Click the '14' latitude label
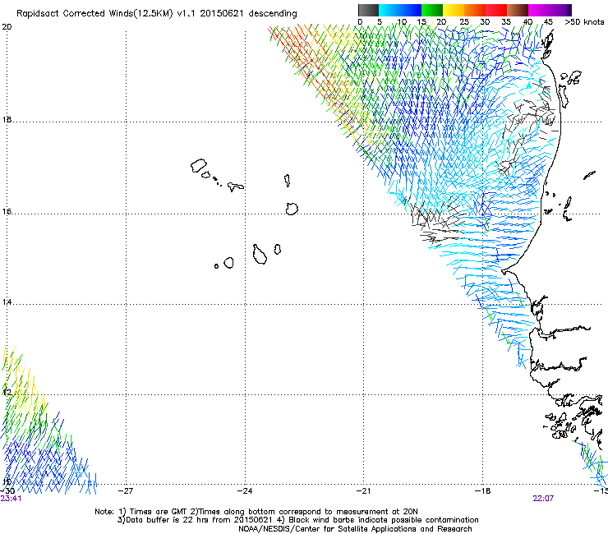The width and height of the screenshot is (608, 534). [x=7, y=302]
